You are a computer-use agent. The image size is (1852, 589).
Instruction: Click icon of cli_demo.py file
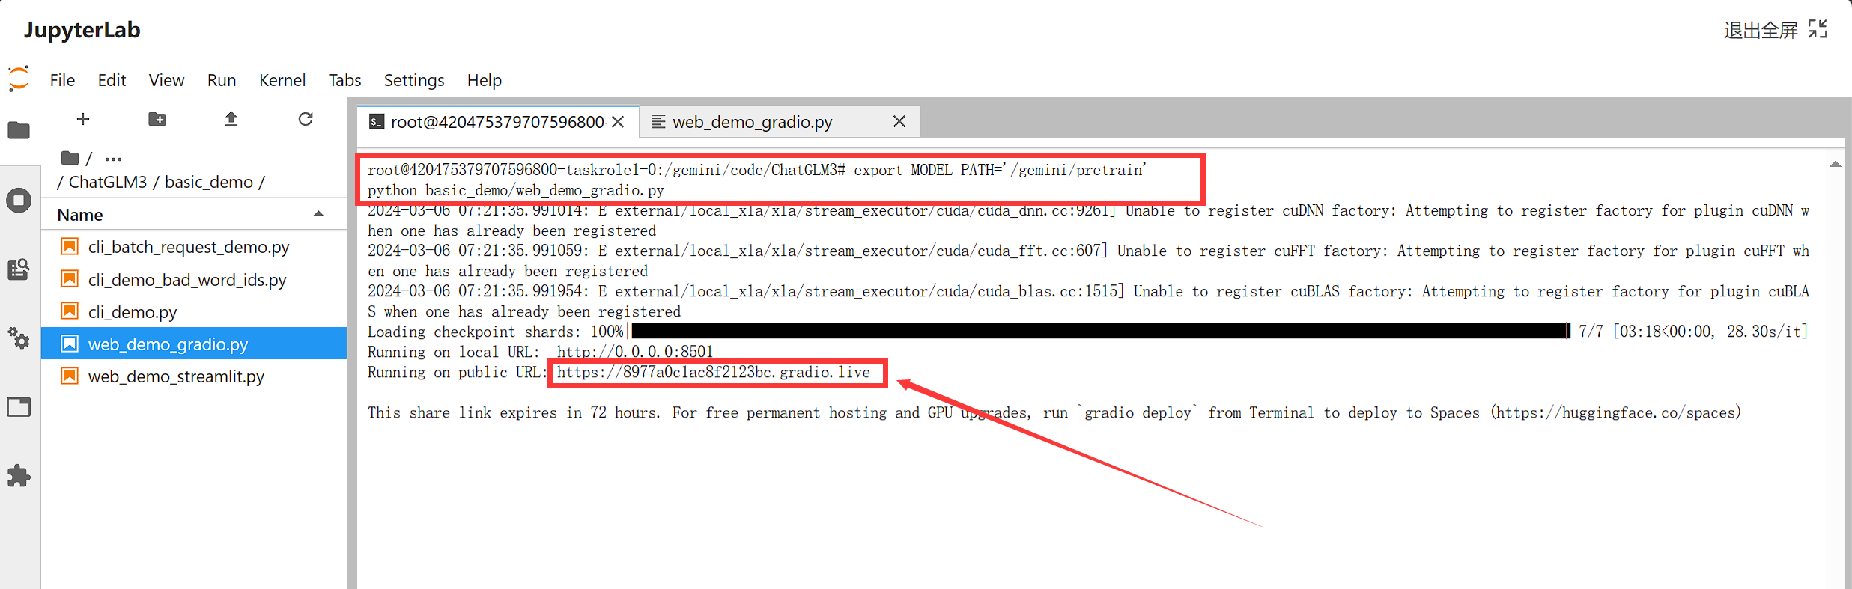coord(70,311)
